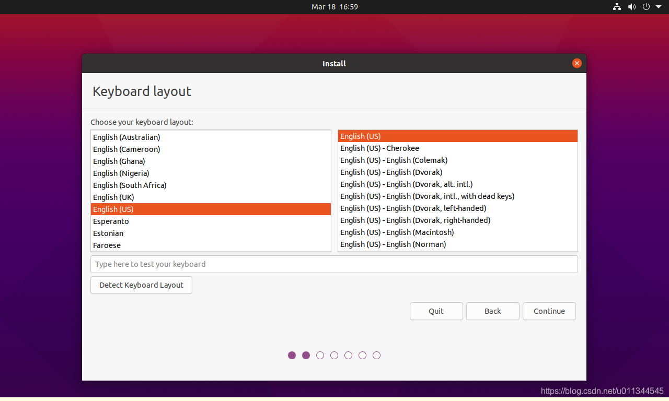
Task: Click the Quit button
Action: pyautogui.click(x=436, y=311)
